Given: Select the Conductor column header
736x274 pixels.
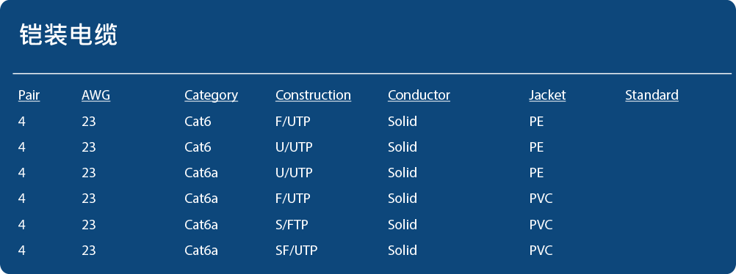Looking at the screenshot, I should click(x=419, y=95).
